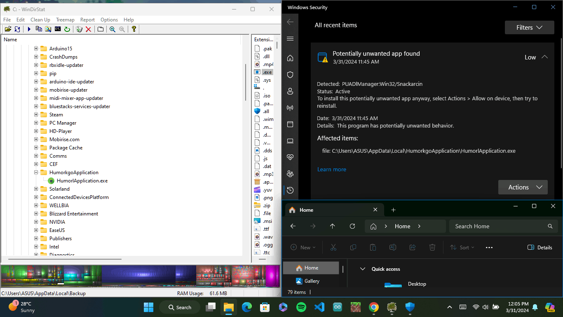Expand the Steam folder tree node
The image size is (563, 317).
tap(36, 115)
